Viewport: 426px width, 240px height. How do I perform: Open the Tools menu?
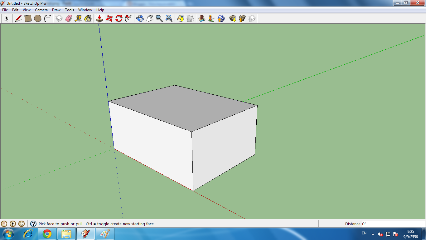[x=70, y=10]
